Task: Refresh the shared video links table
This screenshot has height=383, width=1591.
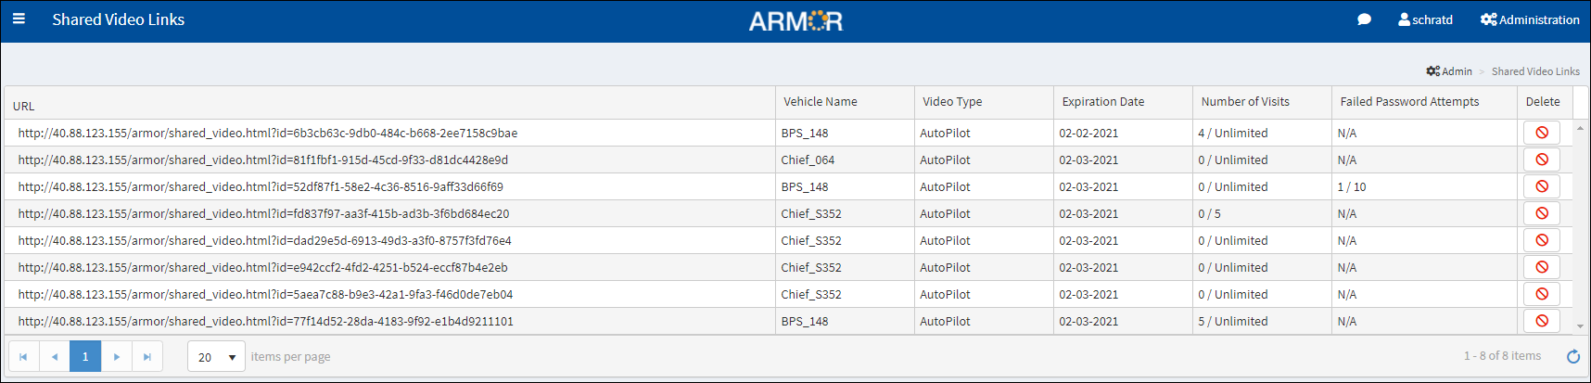Action: click(x=1572, y=356)
